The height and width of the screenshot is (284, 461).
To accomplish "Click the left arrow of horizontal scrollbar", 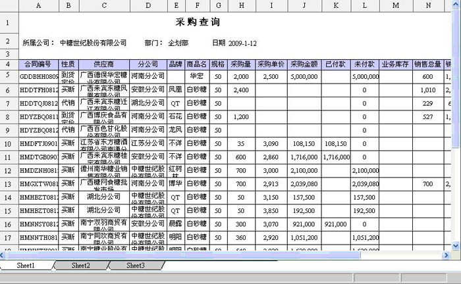I will coord(4,255).
